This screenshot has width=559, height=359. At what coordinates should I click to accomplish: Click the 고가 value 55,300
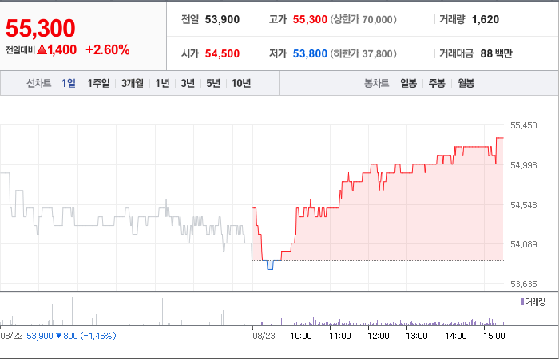point(310,20)
